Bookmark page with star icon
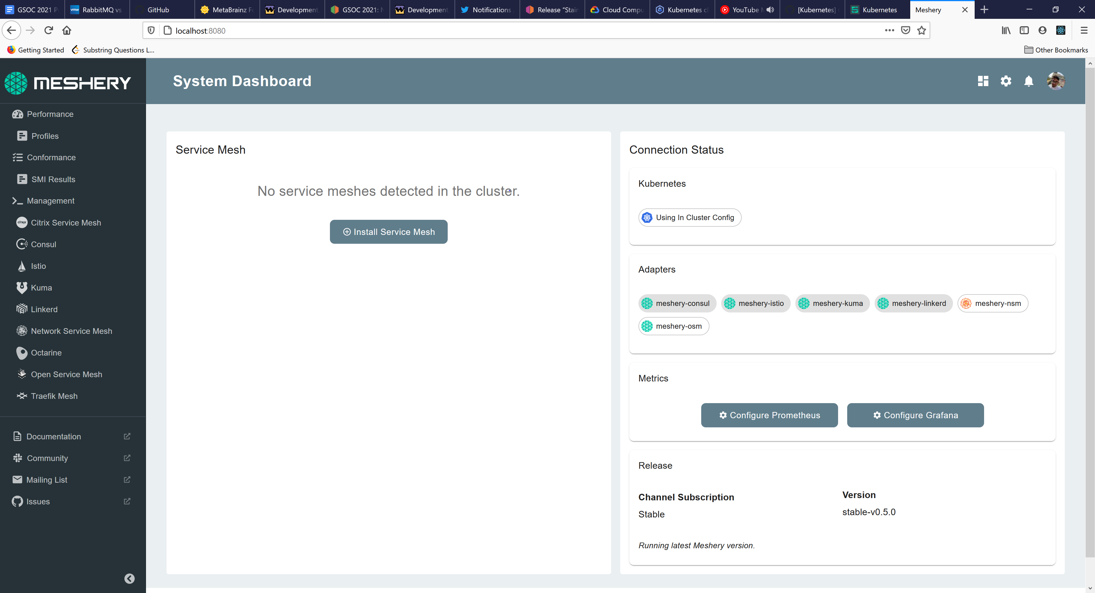1095x593 pixels. click(921, 30)
